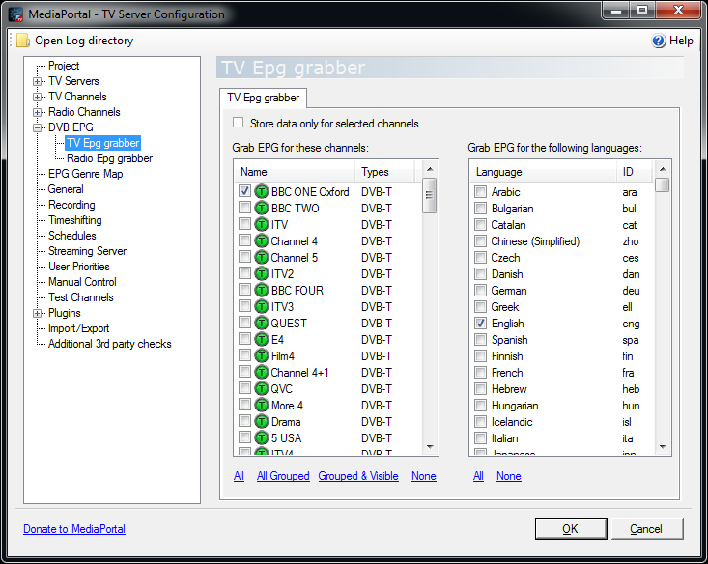
Task: Click the Cancel button
Action: pyautogui.click(x=646, y=529)
